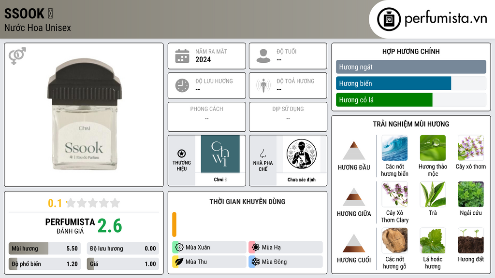
Task: Click the Mùa Xuân flower icon
Action: [179, 248]
